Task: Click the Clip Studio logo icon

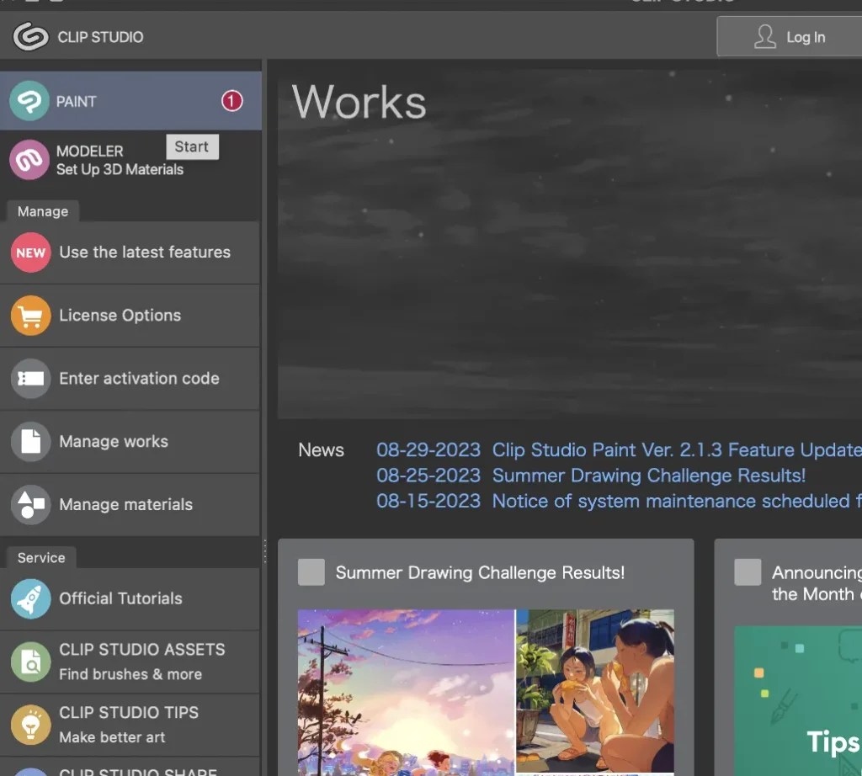Action: click(x=31, y=37)
